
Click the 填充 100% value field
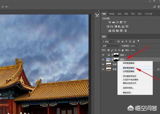(x=133, y=50)
